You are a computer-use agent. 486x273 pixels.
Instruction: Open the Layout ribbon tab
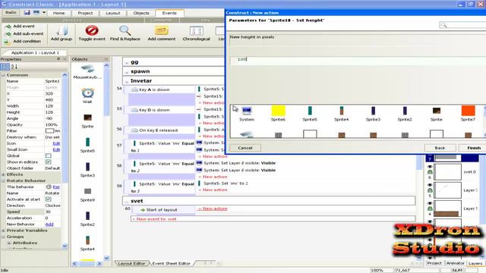tap(113, 13)
